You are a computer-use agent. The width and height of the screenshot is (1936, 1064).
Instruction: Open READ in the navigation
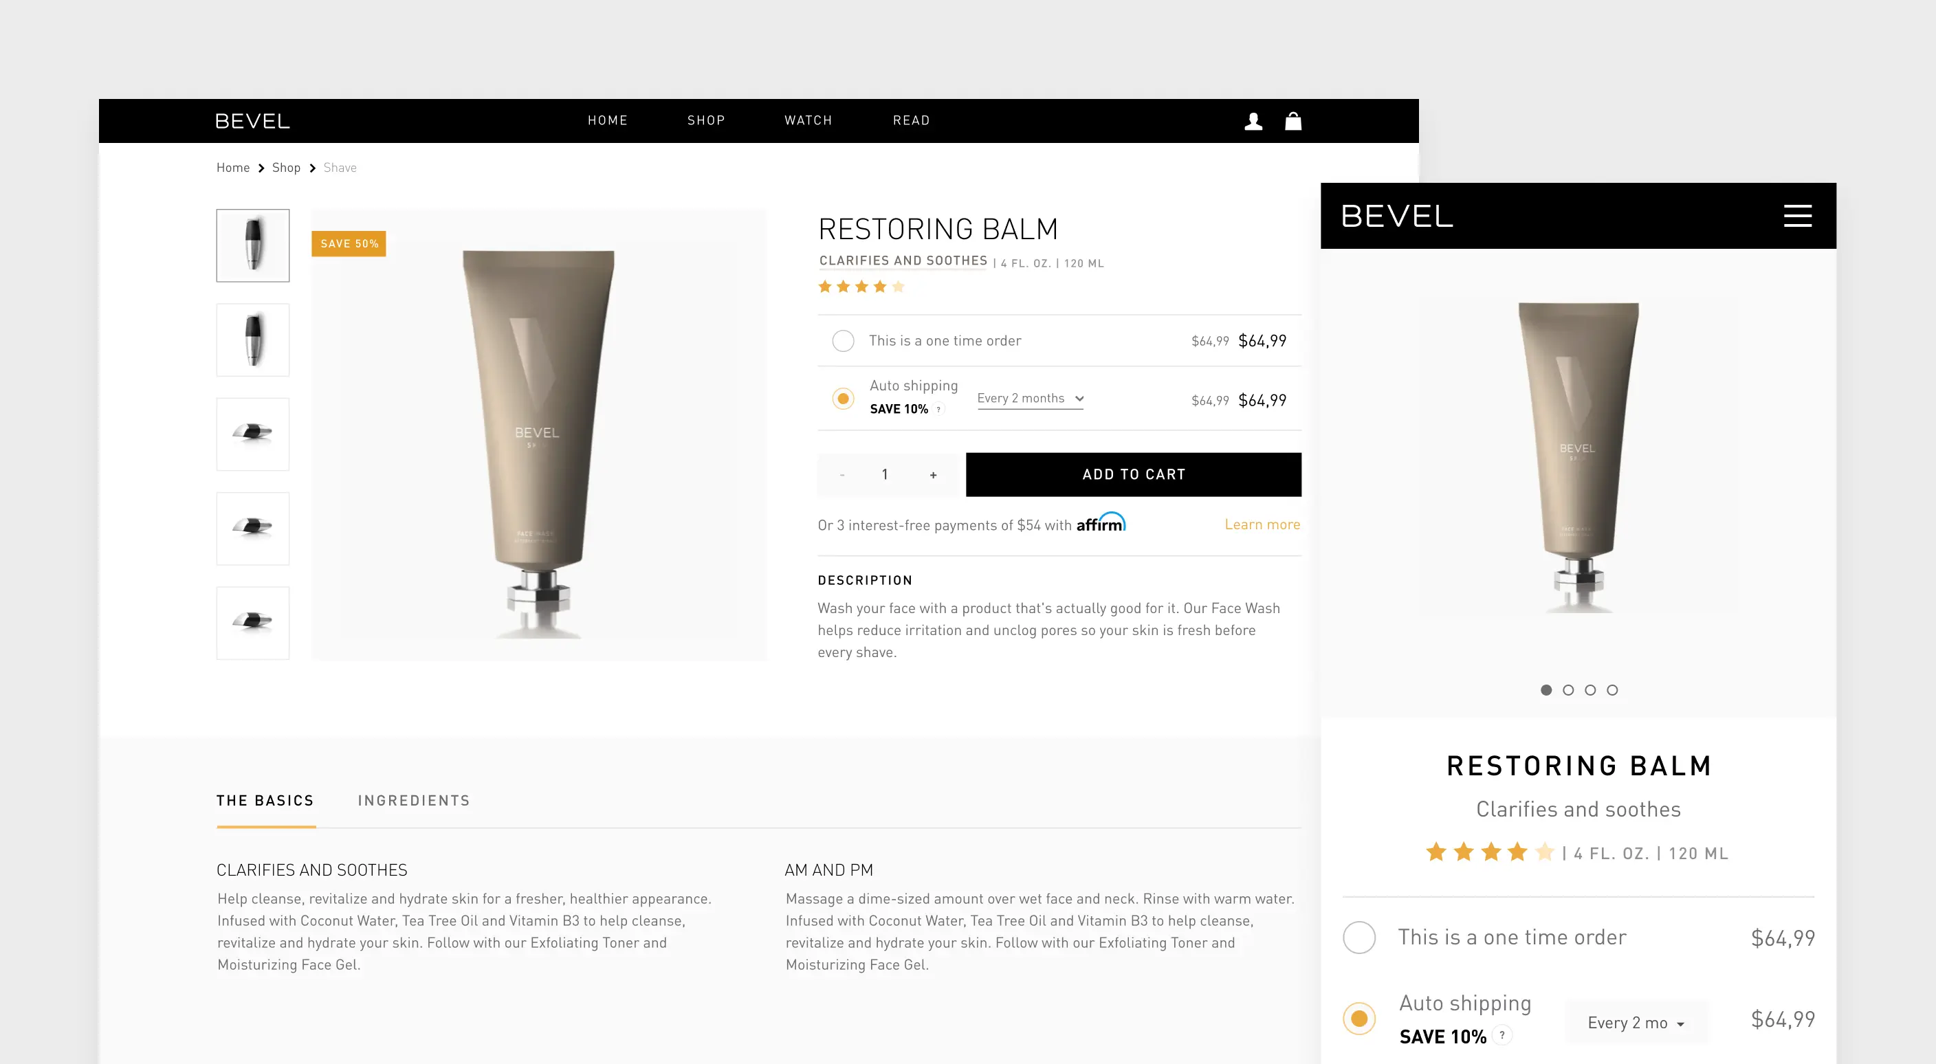(911, 120)
